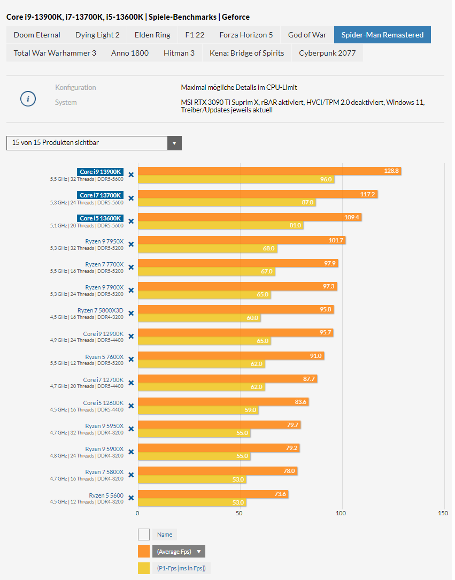Remove Ryzen 9 7900X with its X icon
The width and height of the screenshot is (455, 580).
(x=131, y=291)
